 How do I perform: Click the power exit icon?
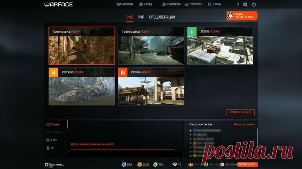click(x=253, y=4)
